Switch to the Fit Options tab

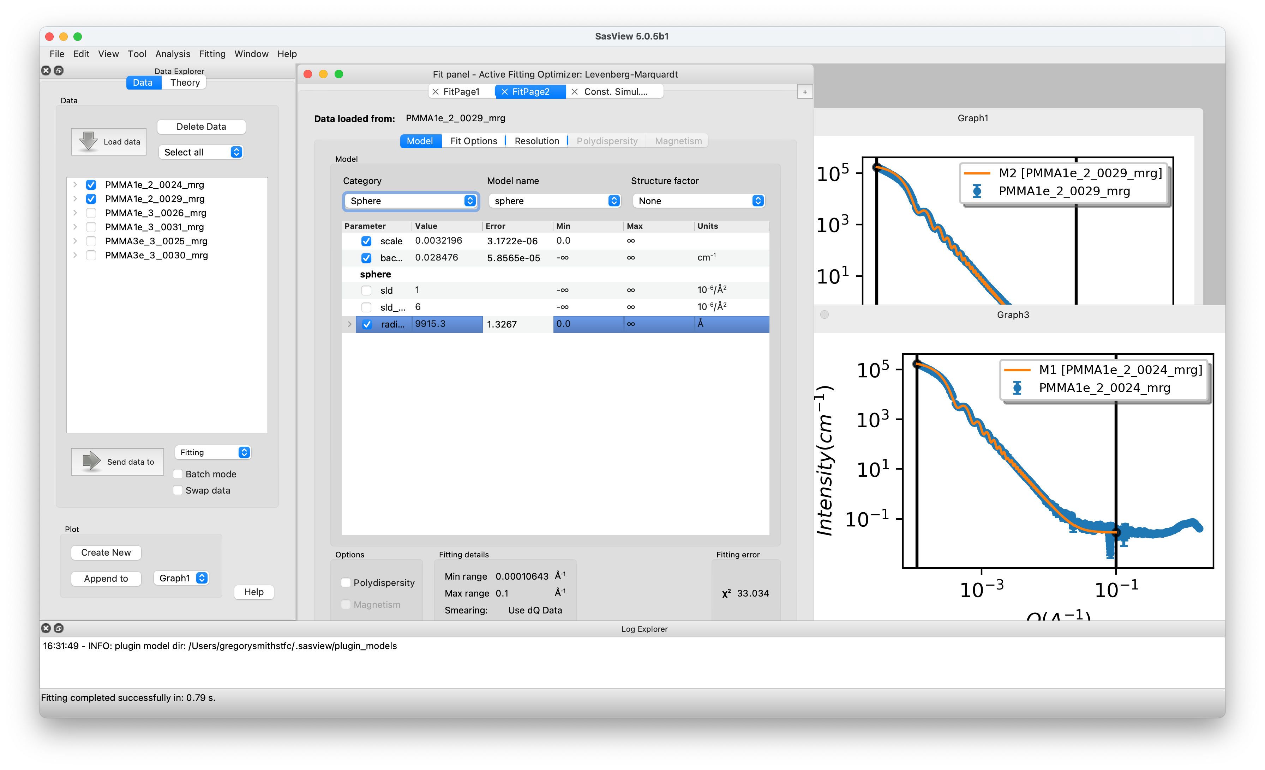pyautogui.click(x=473, y=140)
